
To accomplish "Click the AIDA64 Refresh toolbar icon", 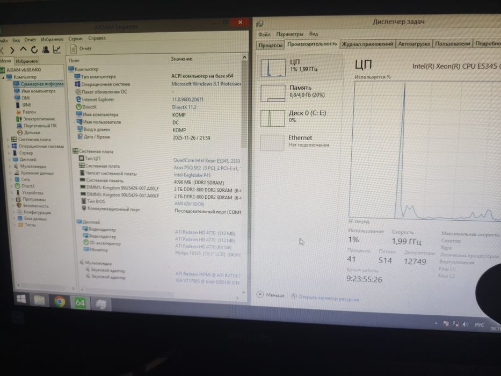I will point(34,49).
